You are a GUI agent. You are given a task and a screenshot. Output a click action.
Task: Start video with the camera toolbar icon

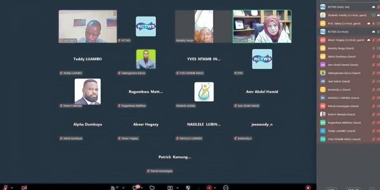click(24, 187)
